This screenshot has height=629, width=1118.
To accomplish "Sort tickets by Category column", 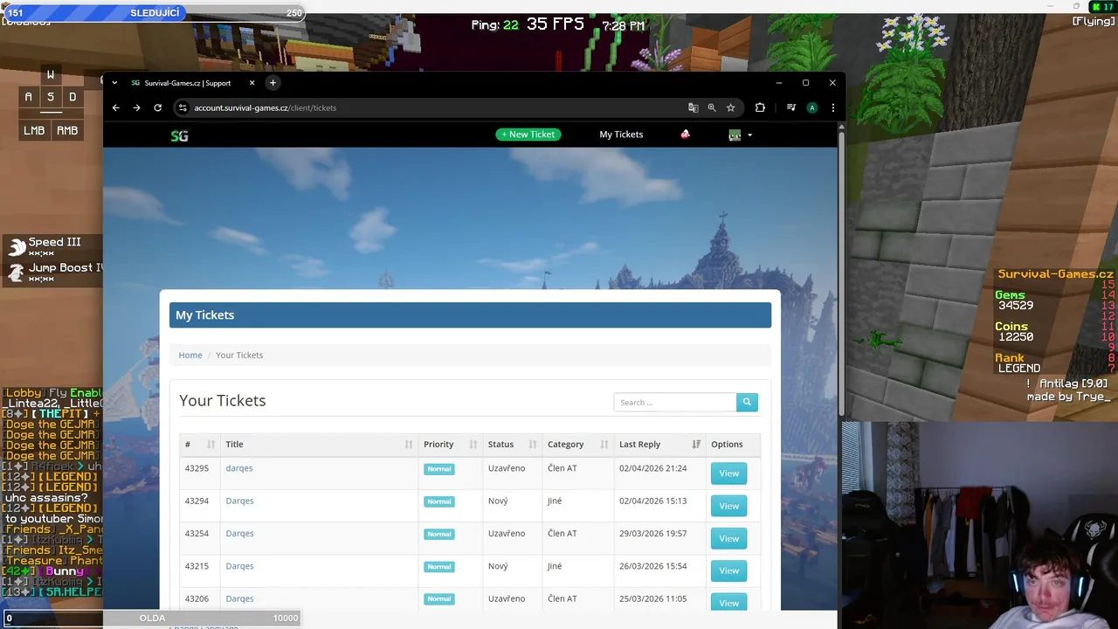I will tap(577, 445).
